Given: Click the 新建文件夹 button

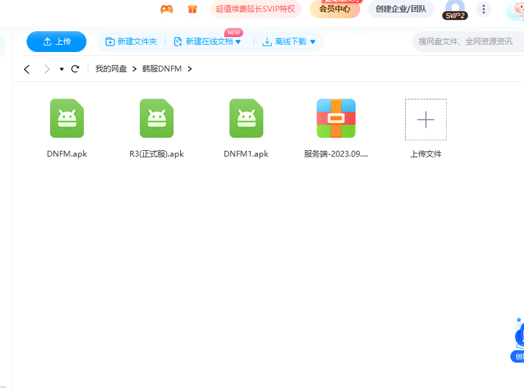Looking at the screenshot, I should [131, 42].
